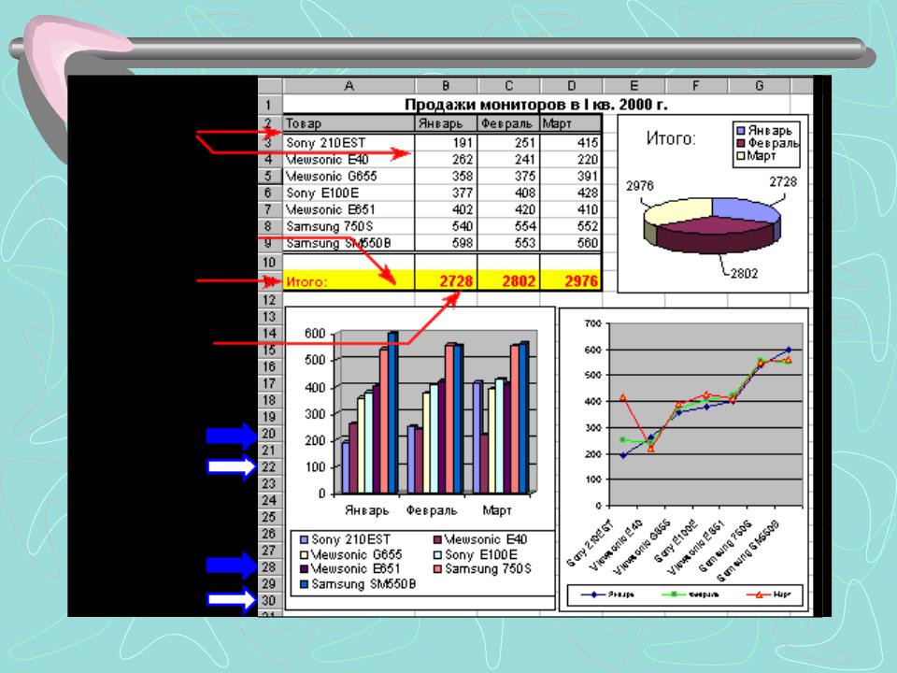Click cell with value 554

[x=508, y=226]
